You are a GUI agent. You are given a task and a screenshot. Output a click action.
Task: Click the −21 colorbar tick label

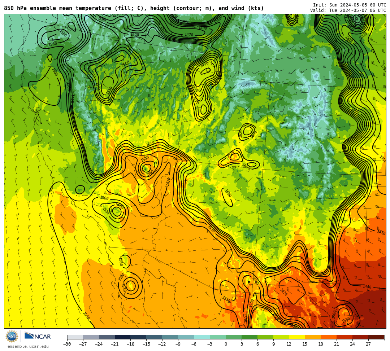115,344
